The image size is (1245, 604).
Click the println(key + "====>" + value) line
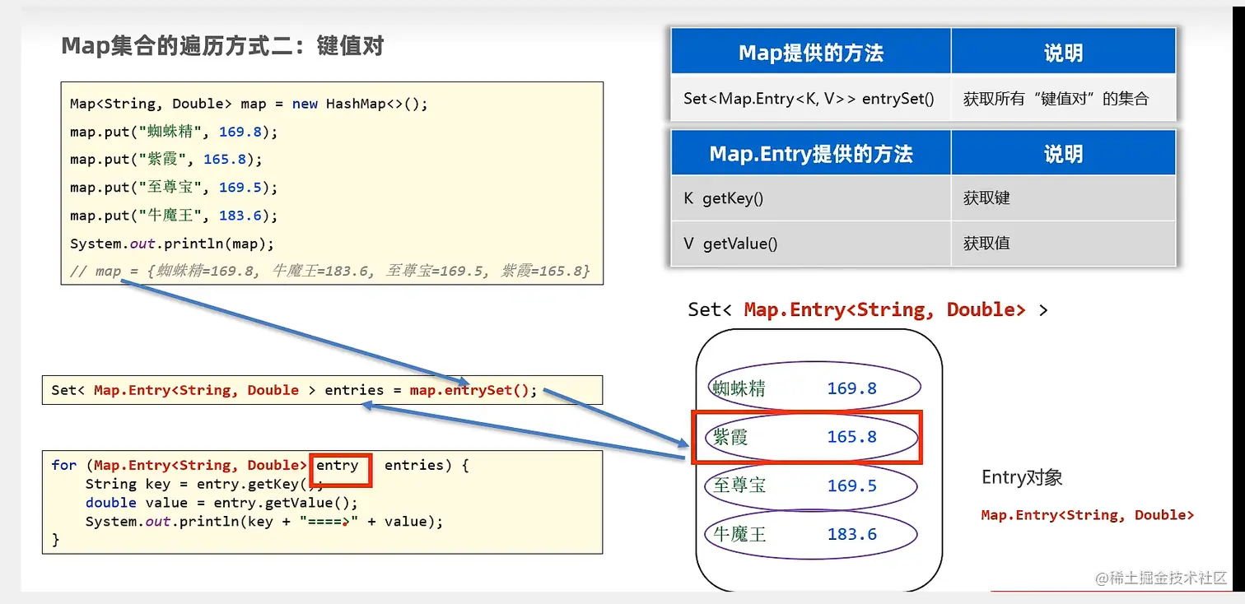point(264,522)
